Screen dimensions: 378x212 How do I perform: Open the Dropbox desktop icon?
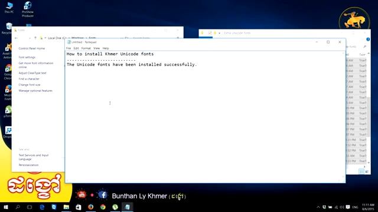[8, 132]
